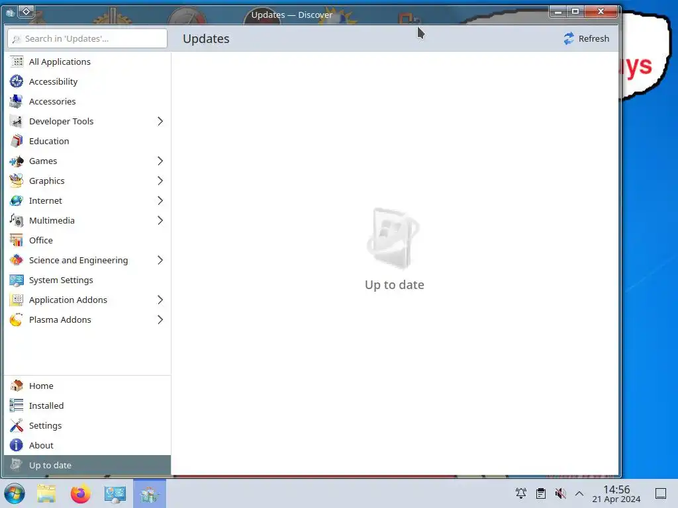678x508 pixels.
Task: Expand Developer Tools subcategories chevron
Action: (x=160, y=122)
